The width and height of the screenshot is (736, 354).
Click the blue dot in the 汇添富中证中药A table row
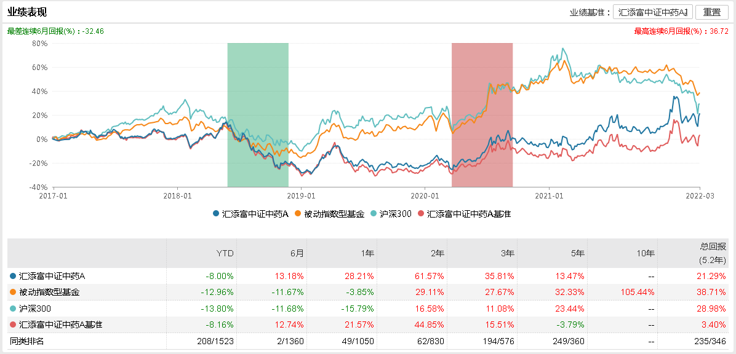point(14,276)
